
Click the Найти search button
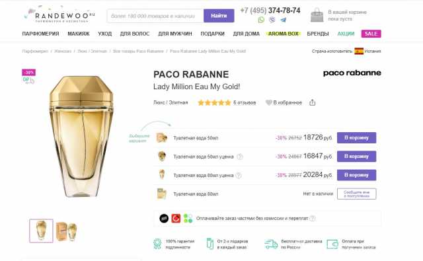219,16
